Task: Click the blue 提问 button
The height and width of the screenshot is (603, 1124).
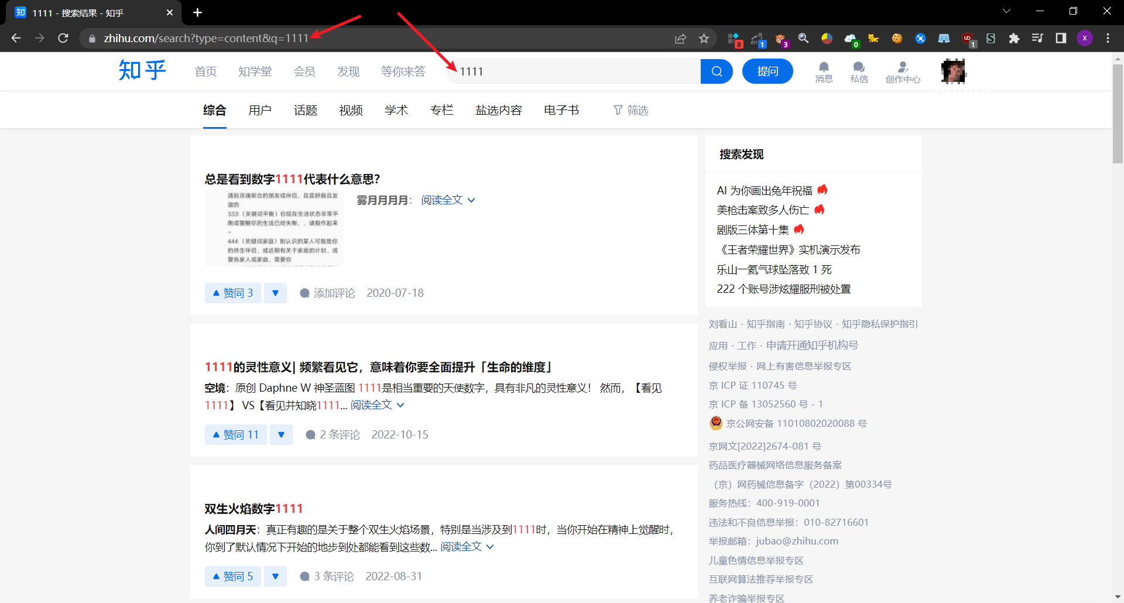Action: (x=767, y=71)
